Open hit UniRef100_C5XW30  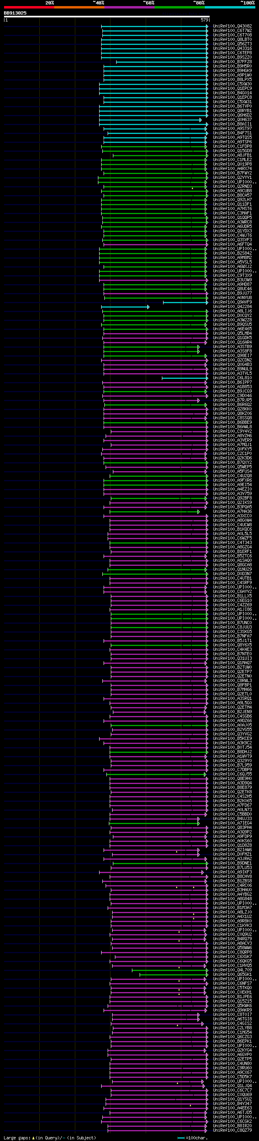click(x=232, y=84)
